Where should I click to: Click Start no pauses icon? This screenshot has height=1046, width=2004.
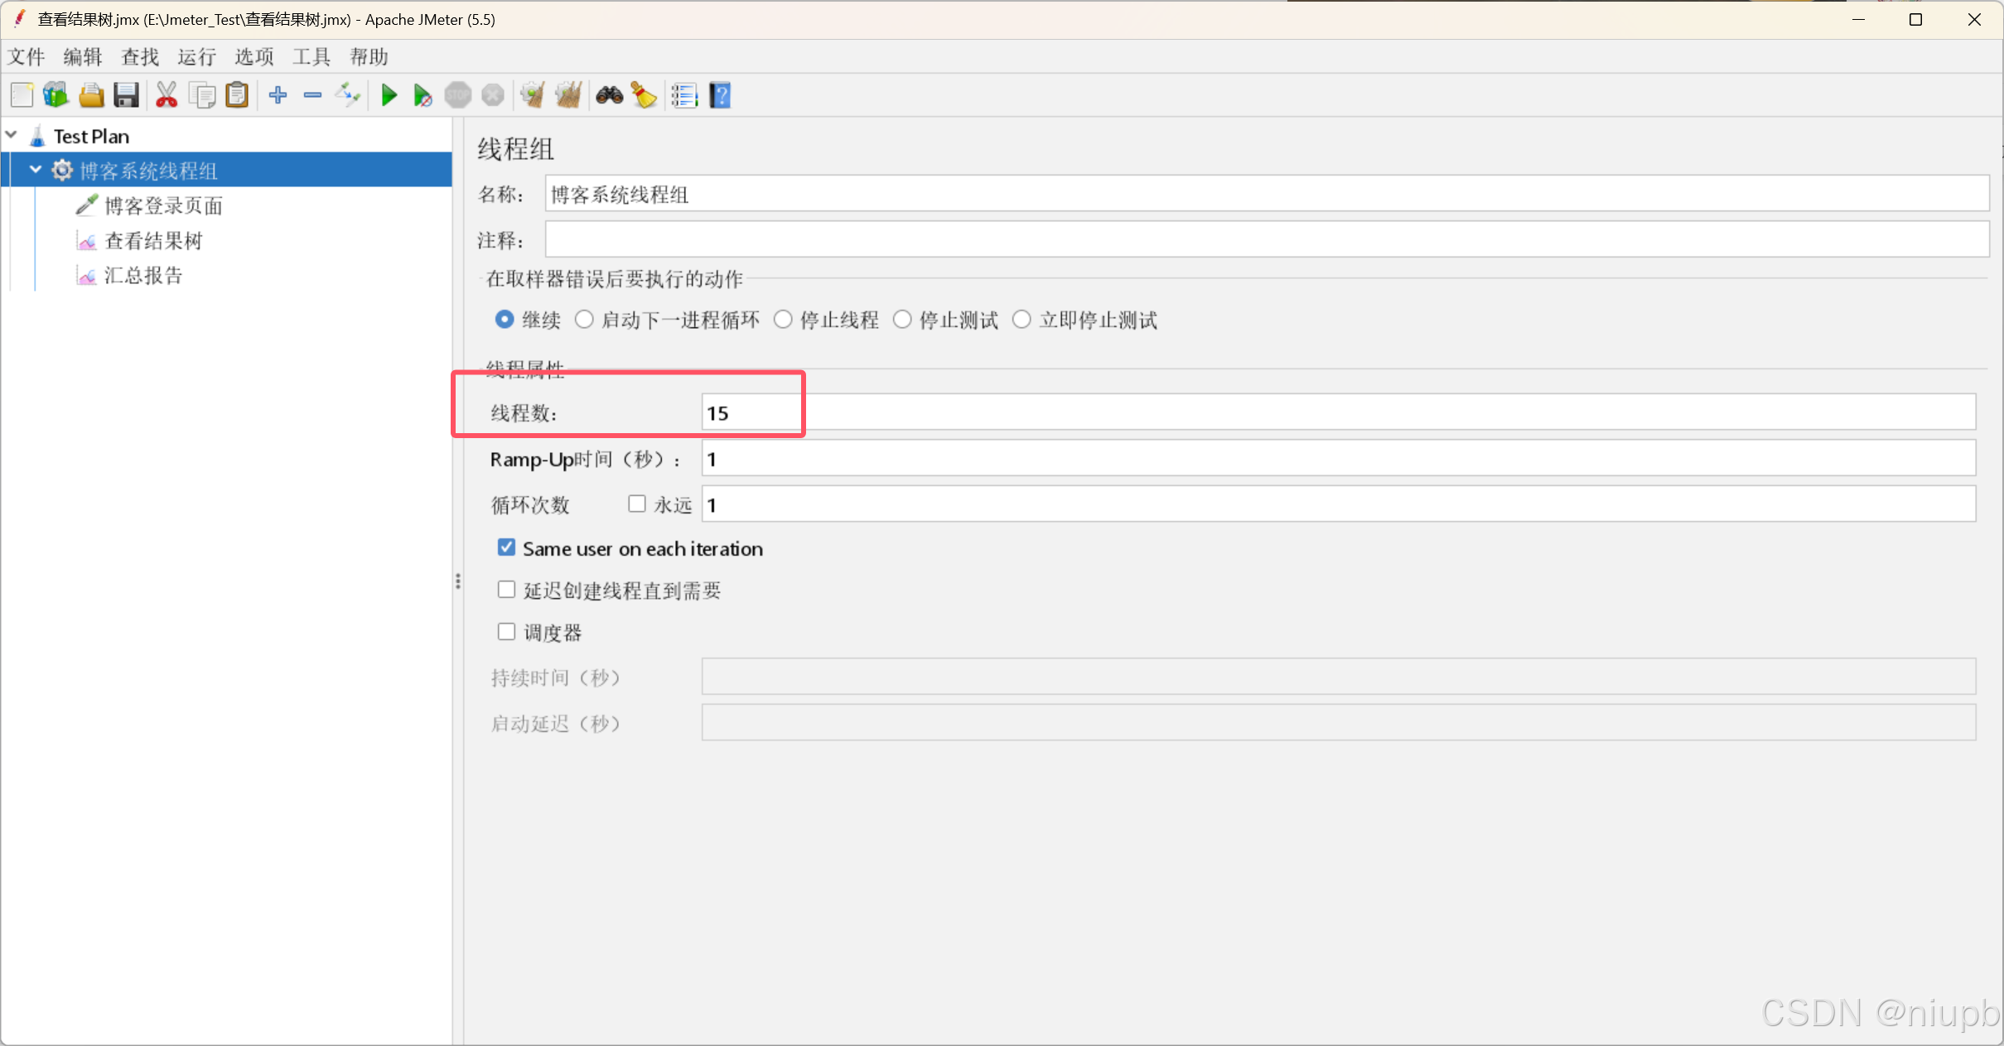(x=423, y=95)
